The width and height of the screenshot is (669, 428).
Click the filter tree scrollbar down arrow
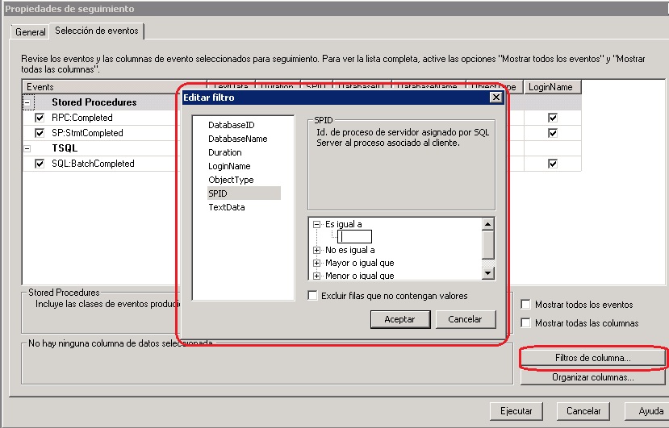tap(488, 273)
